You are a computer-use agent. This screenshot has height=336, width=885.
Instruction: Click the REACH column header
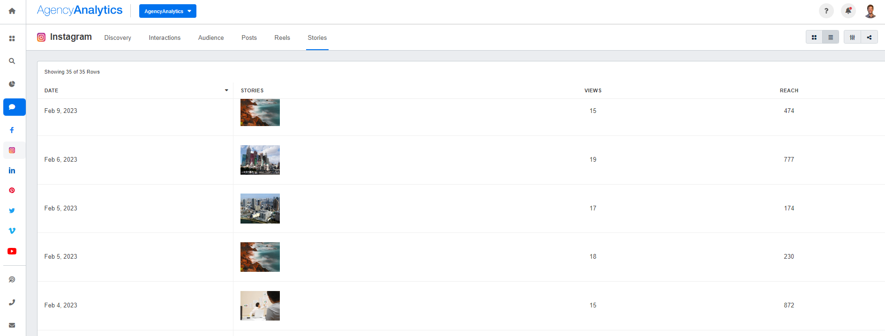[789, 90]
